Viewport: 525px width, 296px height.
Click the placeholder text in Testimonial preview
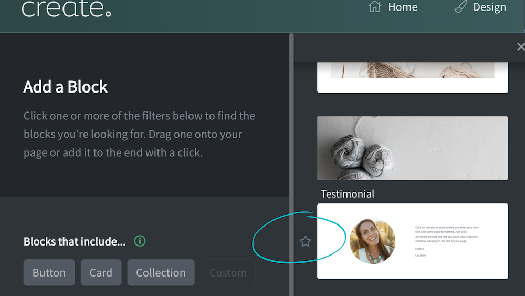point(447,234)
